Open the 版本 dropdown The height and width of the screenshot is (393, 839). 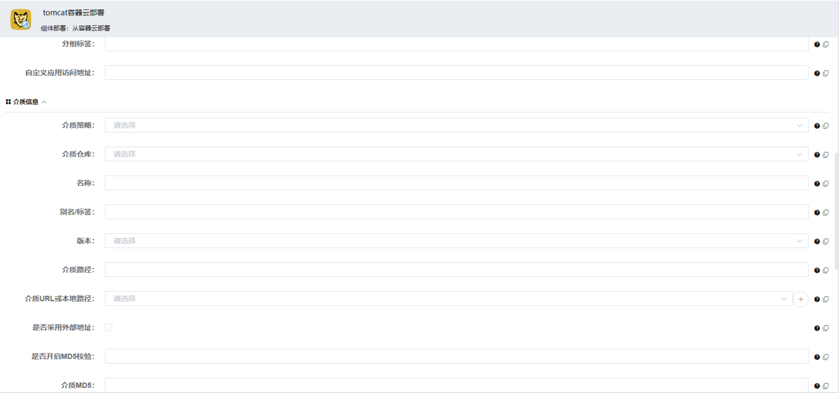point(456,241)
